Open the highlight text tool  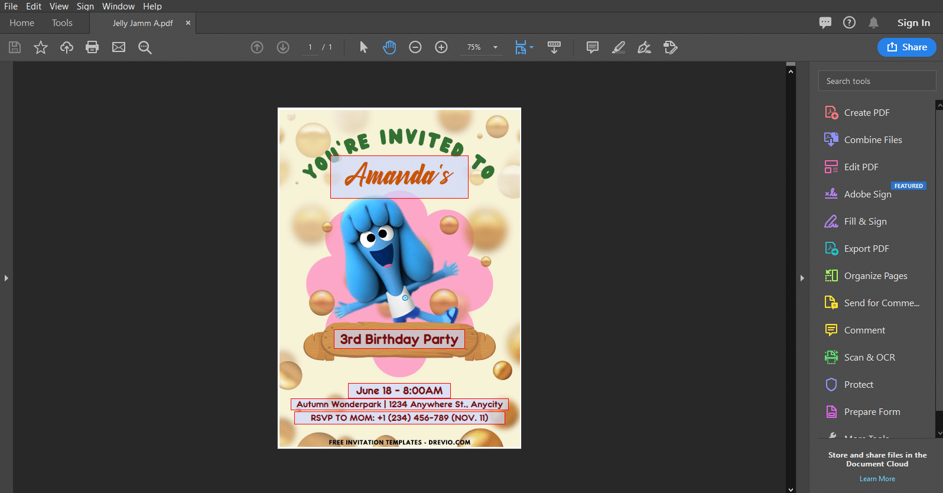tap(618, 47)
